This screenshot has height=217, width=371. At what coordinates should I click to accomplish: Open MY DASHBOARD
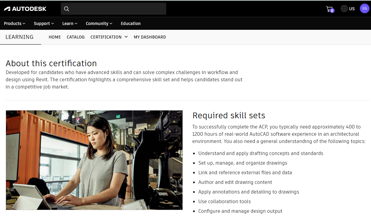click(x=150, y=37)
